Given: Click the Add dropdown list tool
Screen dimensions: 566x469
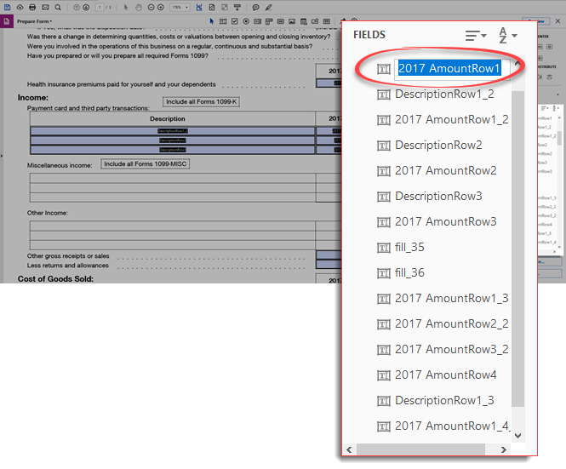Looking at the screenshot, I should pyautogui.click(x=269, y=21).
